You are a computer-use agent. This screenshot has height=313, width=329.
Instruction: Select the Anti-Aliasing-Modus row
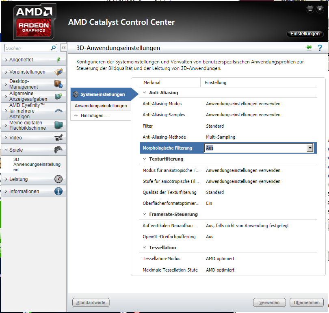(x=228, y=104)
